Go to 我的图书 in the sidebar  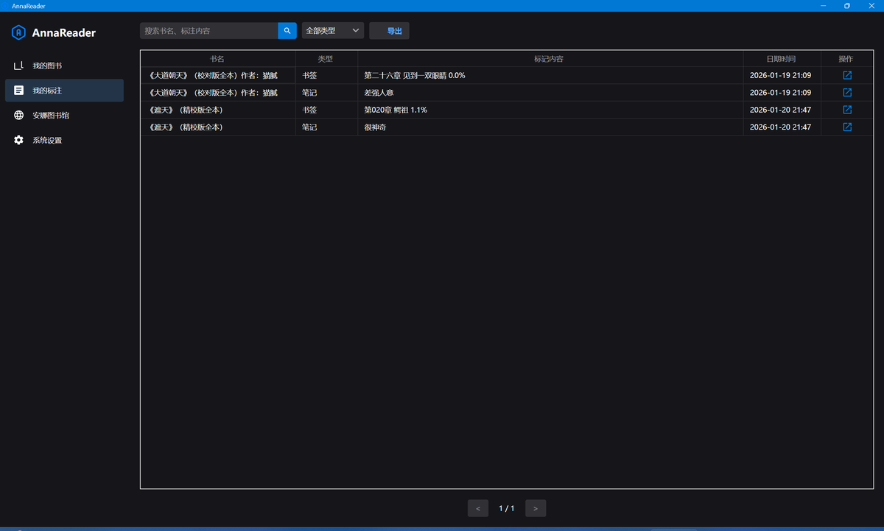click(x=64, y=66)
